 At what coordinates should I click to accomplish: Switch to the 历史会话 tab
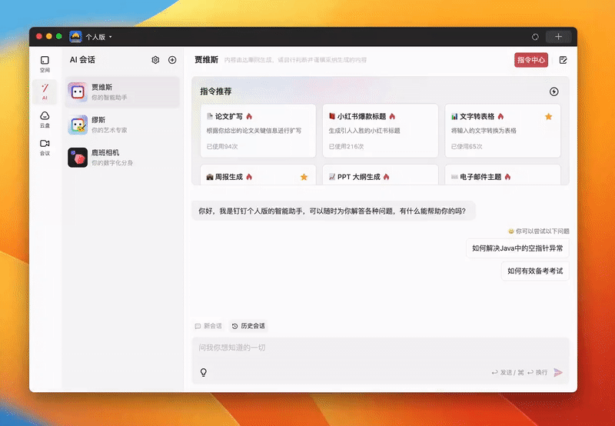(248, 326)
